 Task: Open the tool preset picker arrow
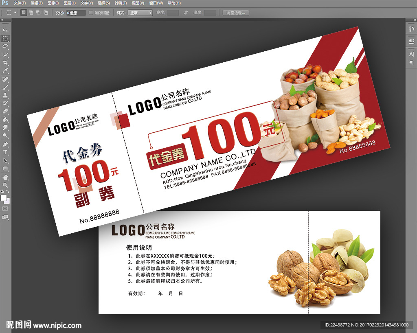pyautogui.click(x=15, y=13)
